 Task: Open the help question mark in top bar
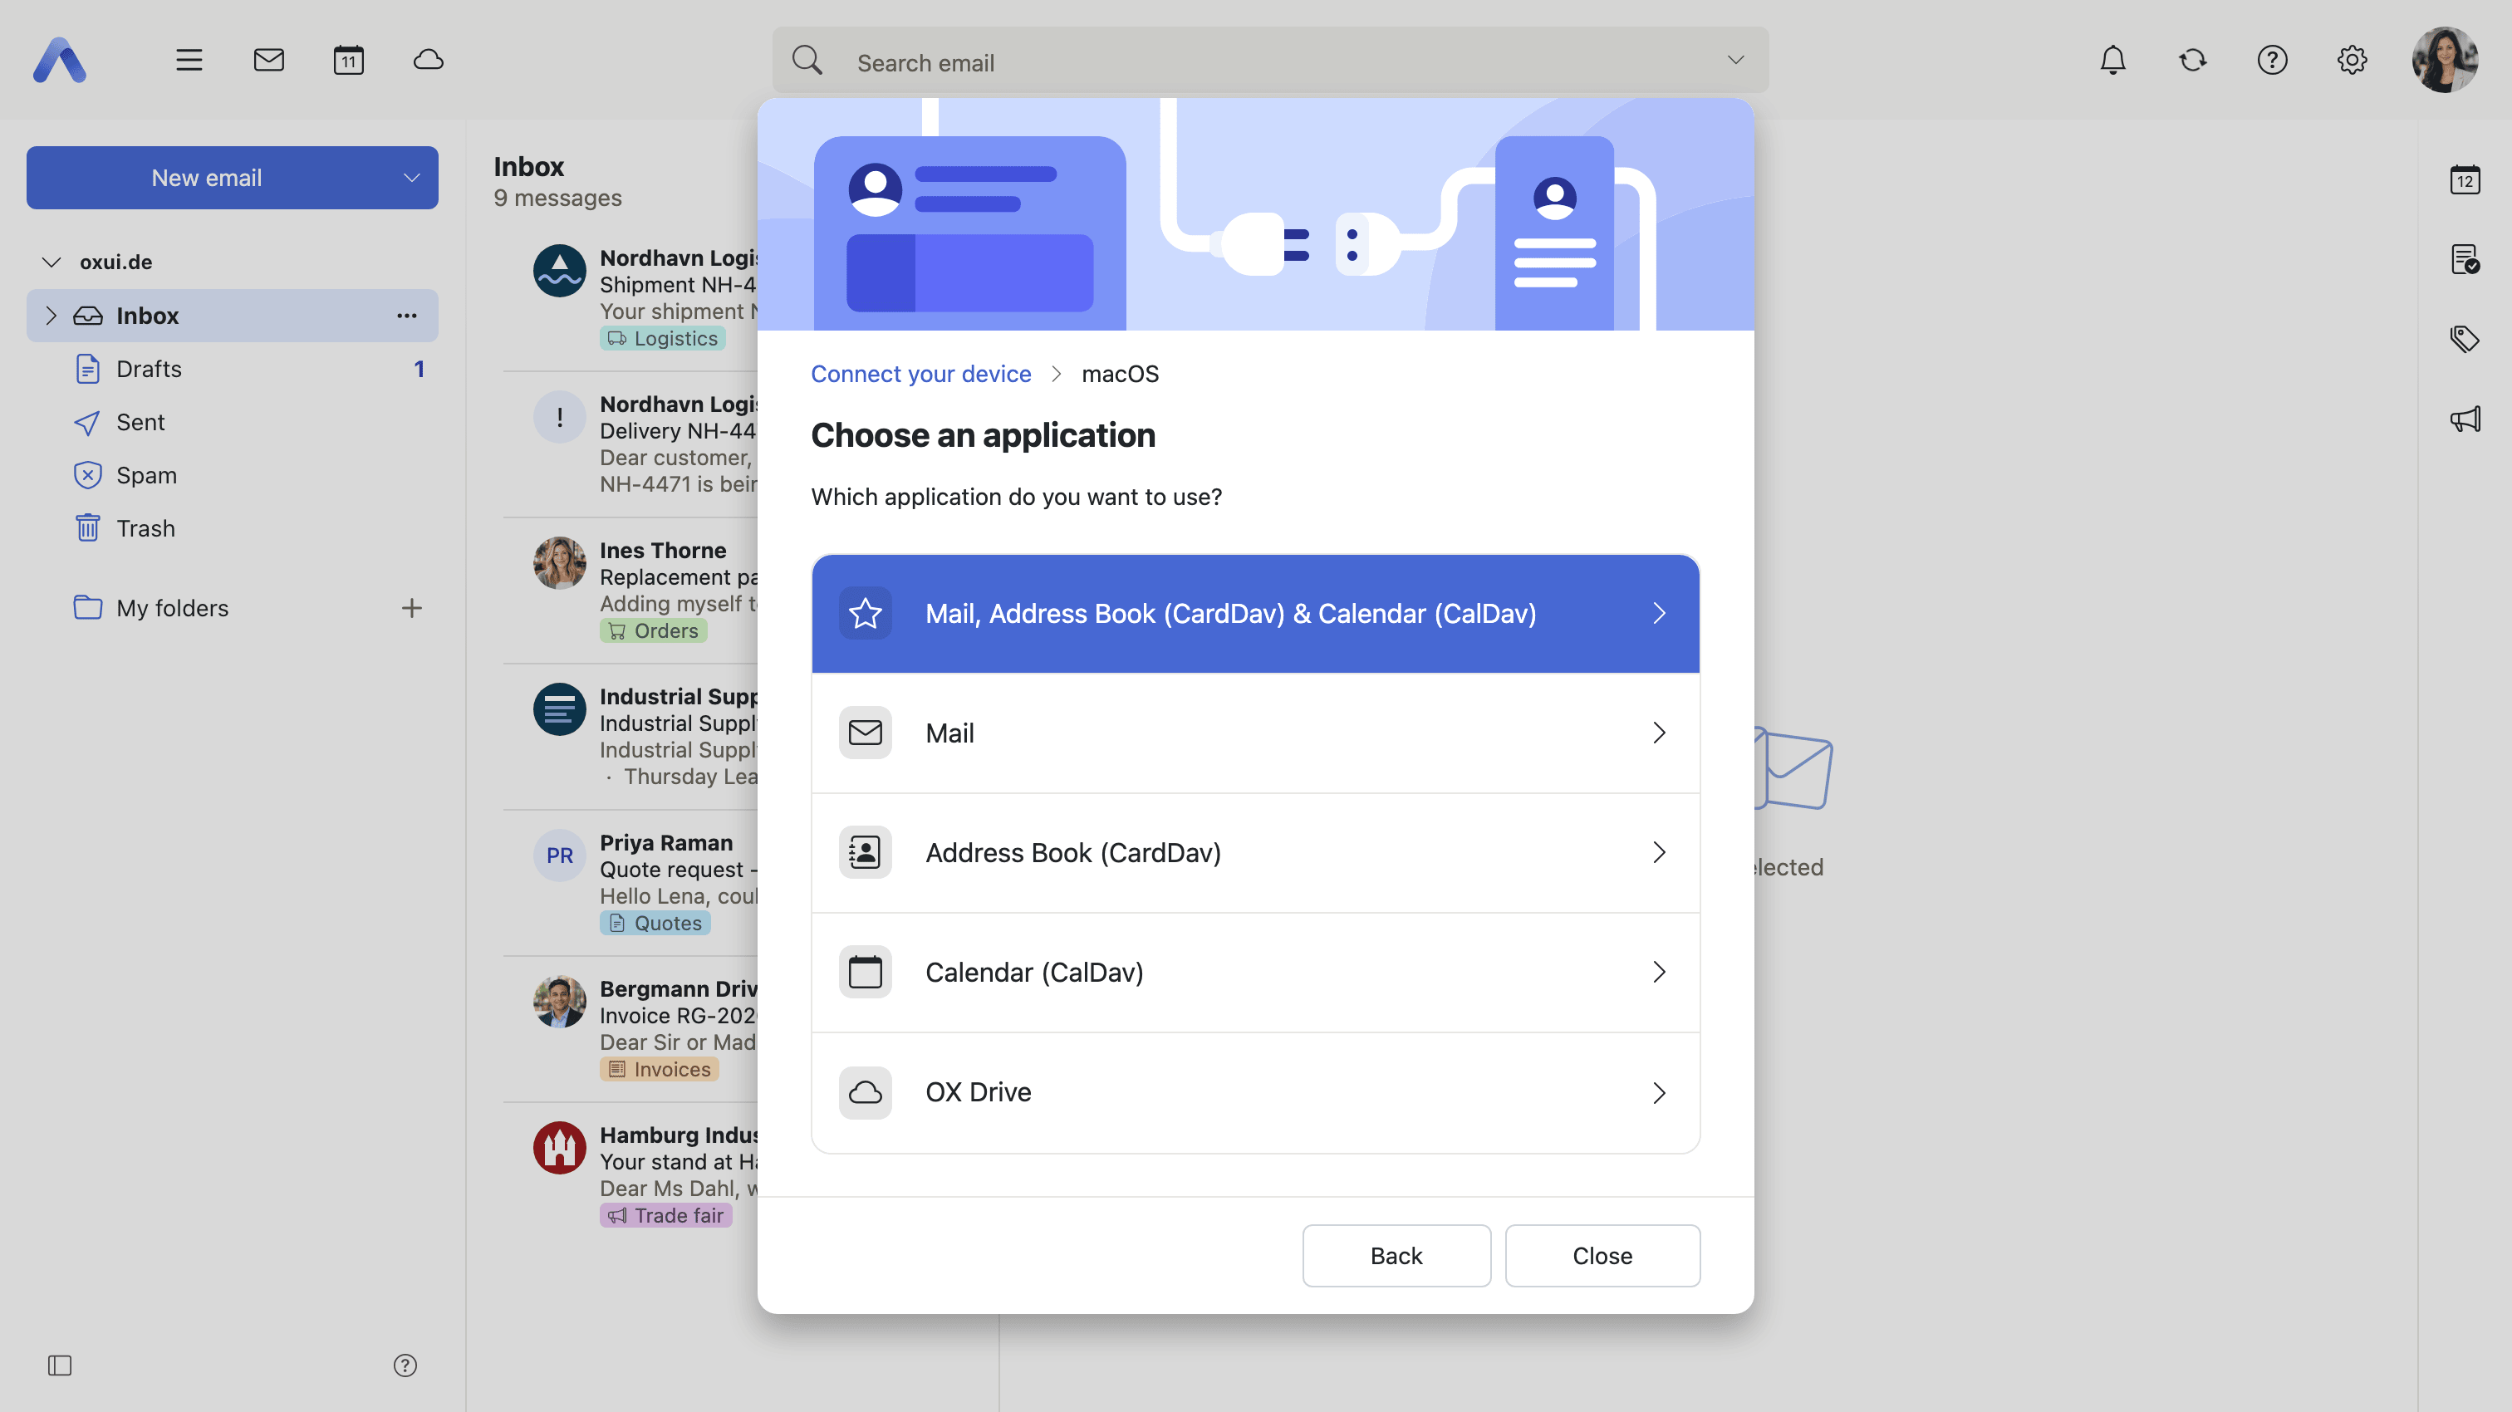(2272, 60)
